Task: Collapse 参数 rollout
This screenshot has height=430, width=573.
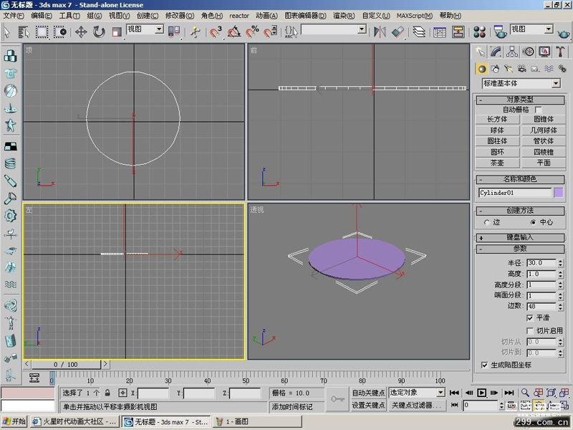Action: pyautogui.click(x=520, y=249)
